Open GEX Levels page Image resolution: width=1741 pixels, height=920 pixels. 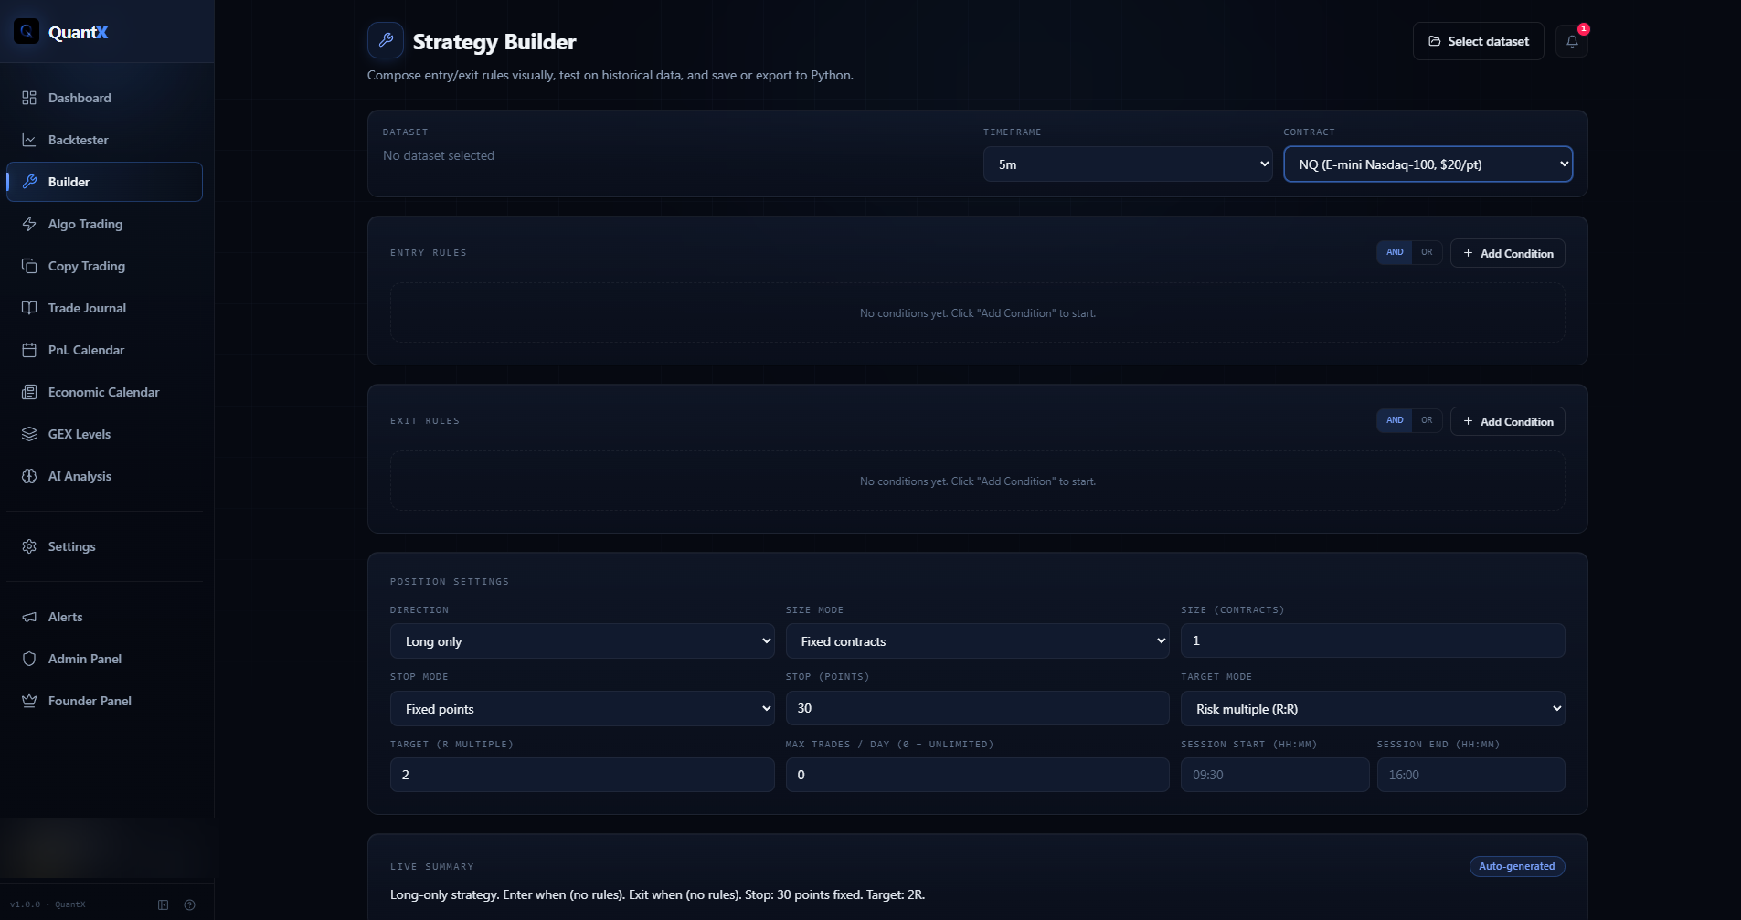click(104, 434)
